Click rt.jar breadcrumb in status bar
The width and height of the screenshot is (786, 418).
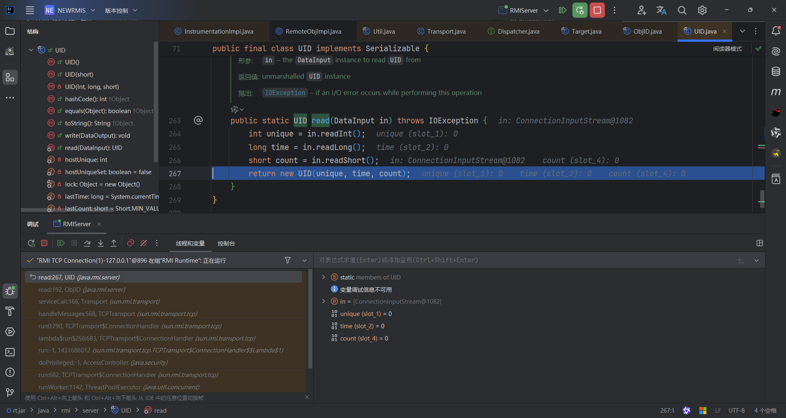point(16,410)
